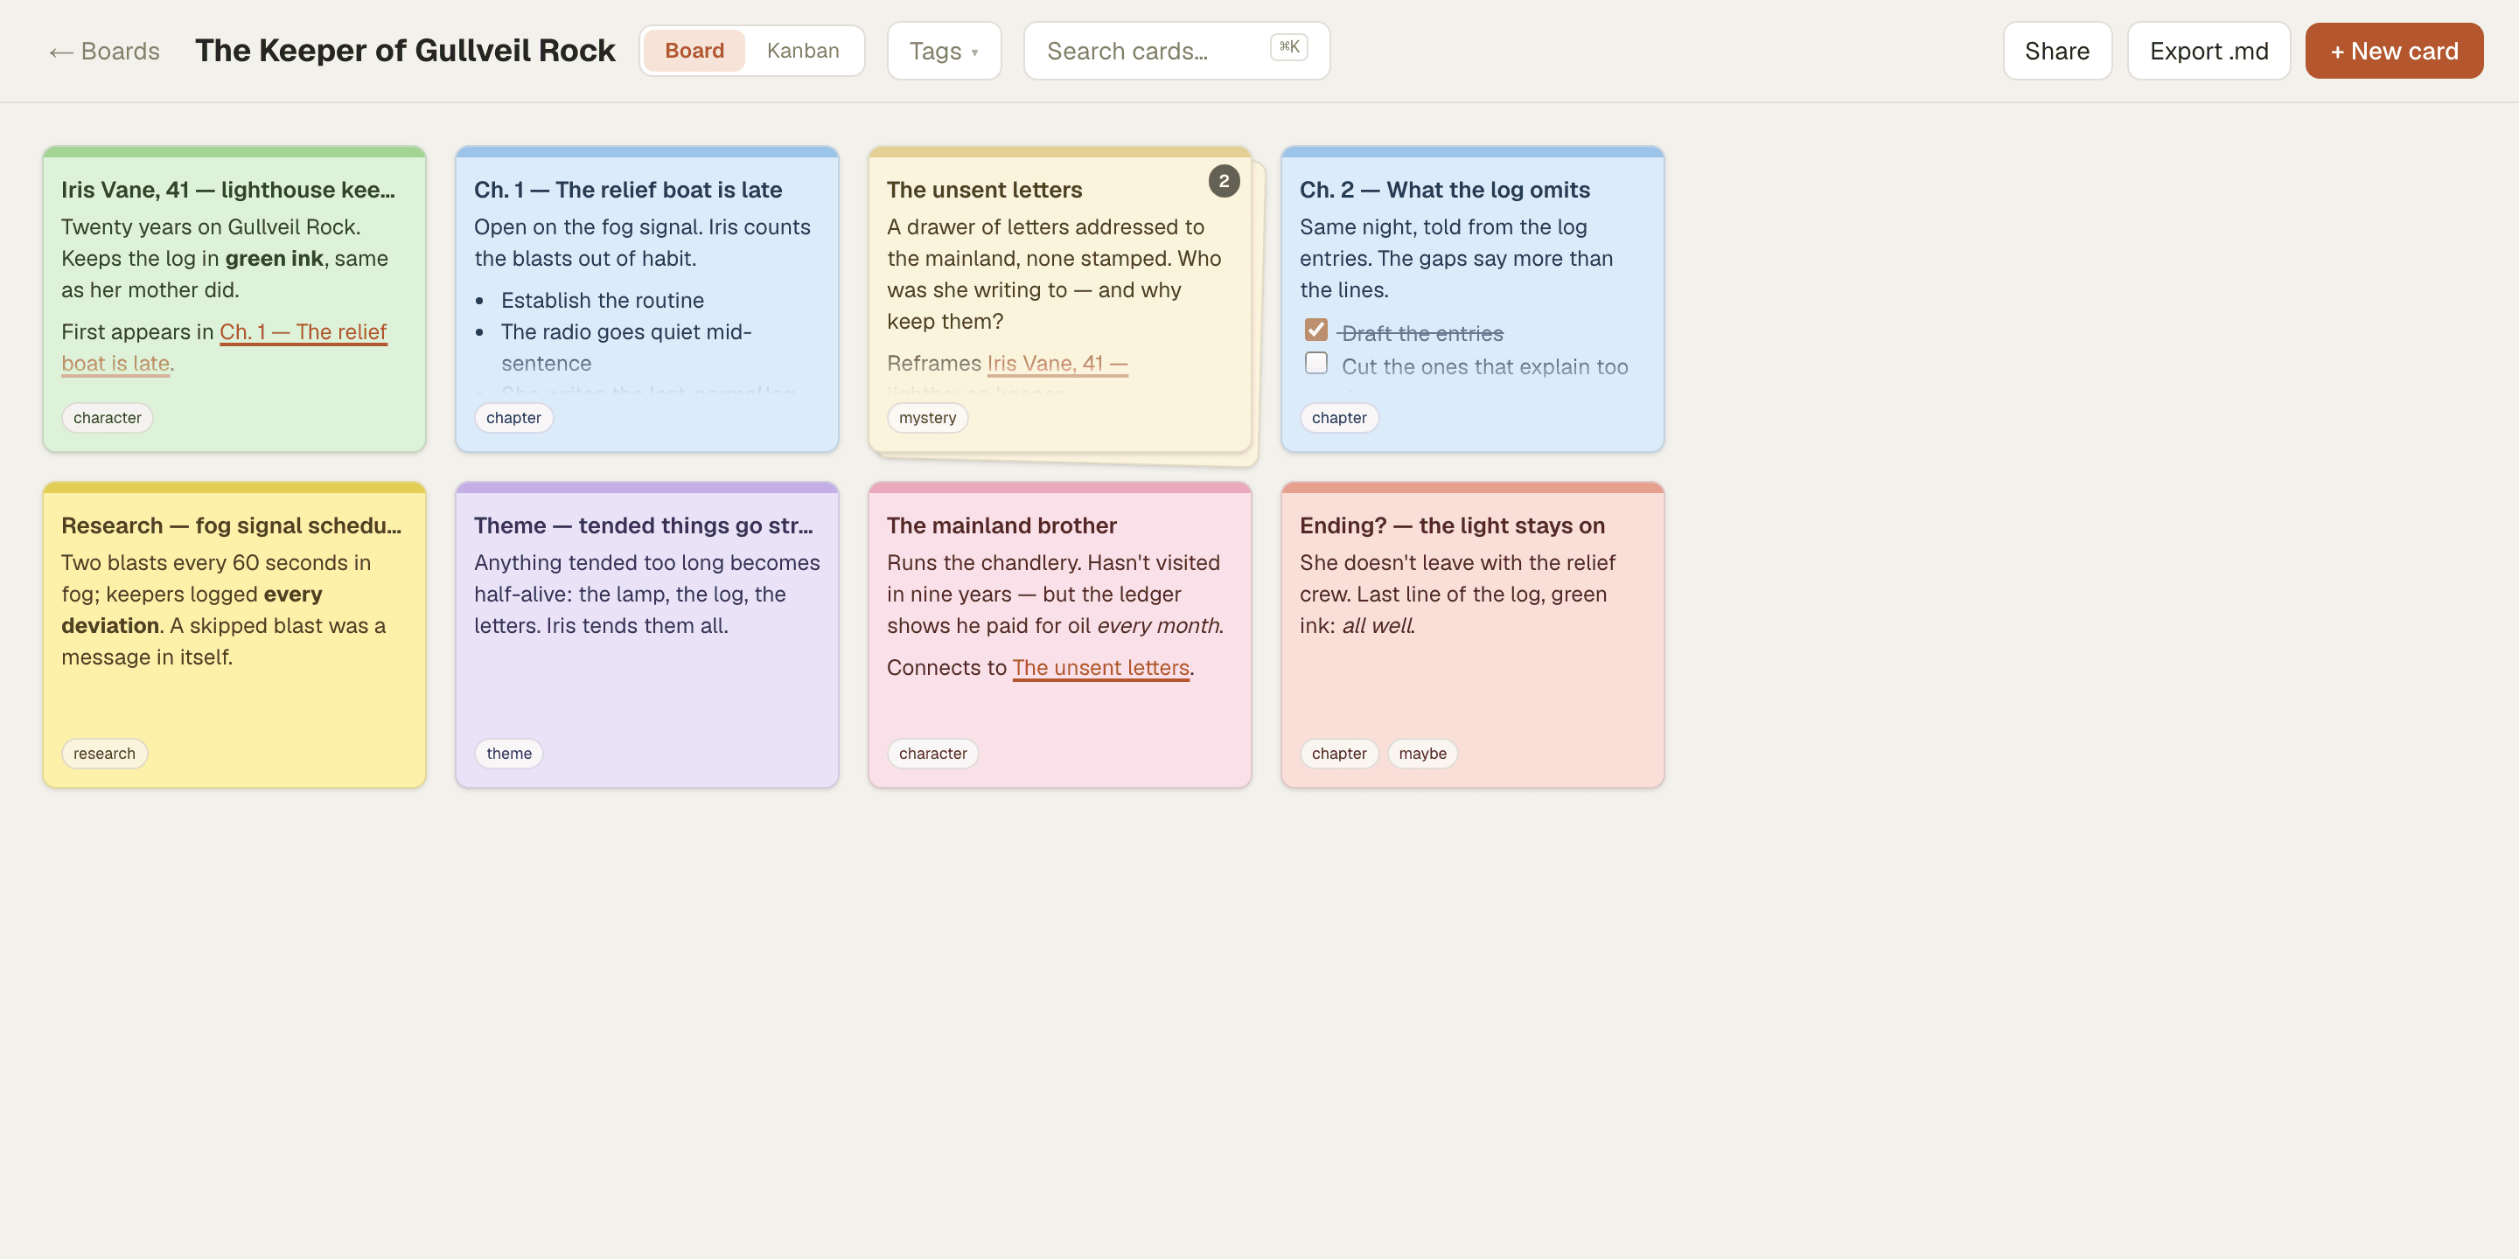Switch to the Kanban view tab
2519x1259 pixels.
[x=803, y=51]
